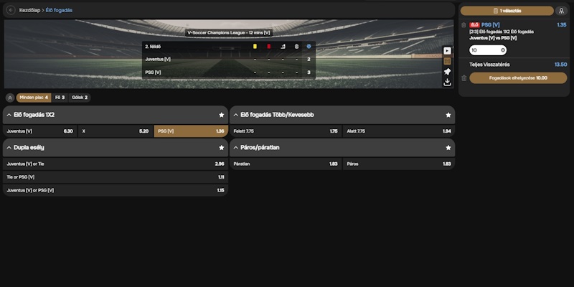Delete the PSG [V] selection with trash icon
Image resolution: width=574 pixels, height=287 pixels.
point(464,25)
